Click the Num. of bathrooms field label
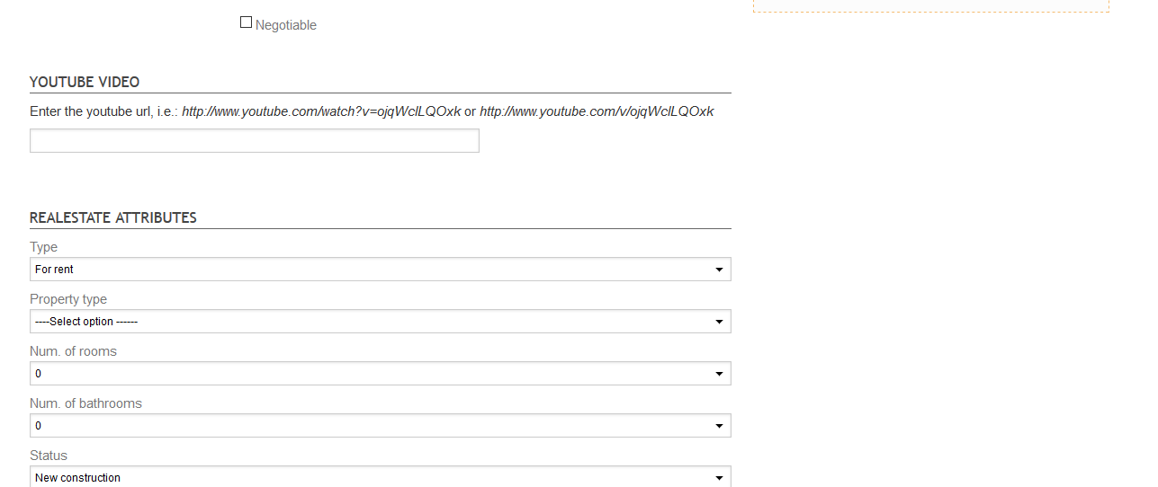The image size is (1158, 487). (x=85, y=403)
